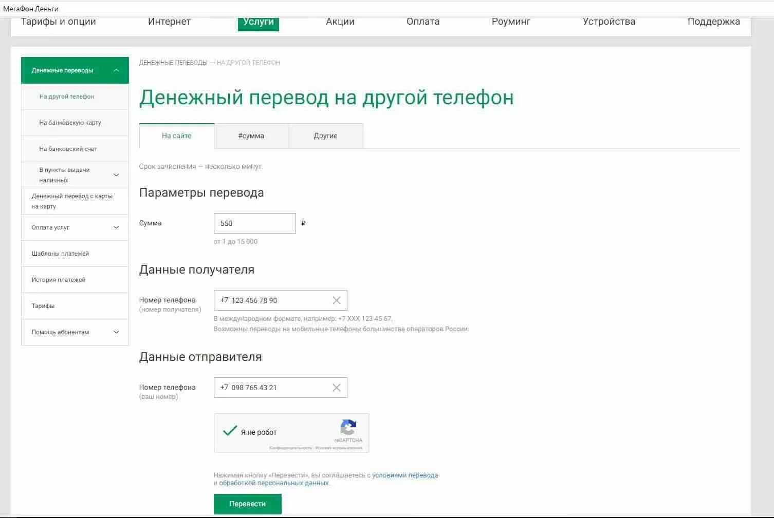The height and width of the screenshot is (518, 774).
Task: Open the 'Интернет' navigation item
Action: 169,22
